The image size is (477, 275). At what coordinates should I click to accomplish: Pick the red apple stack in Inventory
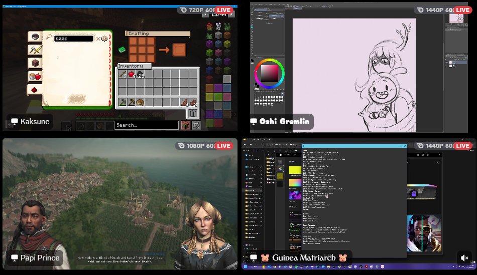click(x=132, y=74)
